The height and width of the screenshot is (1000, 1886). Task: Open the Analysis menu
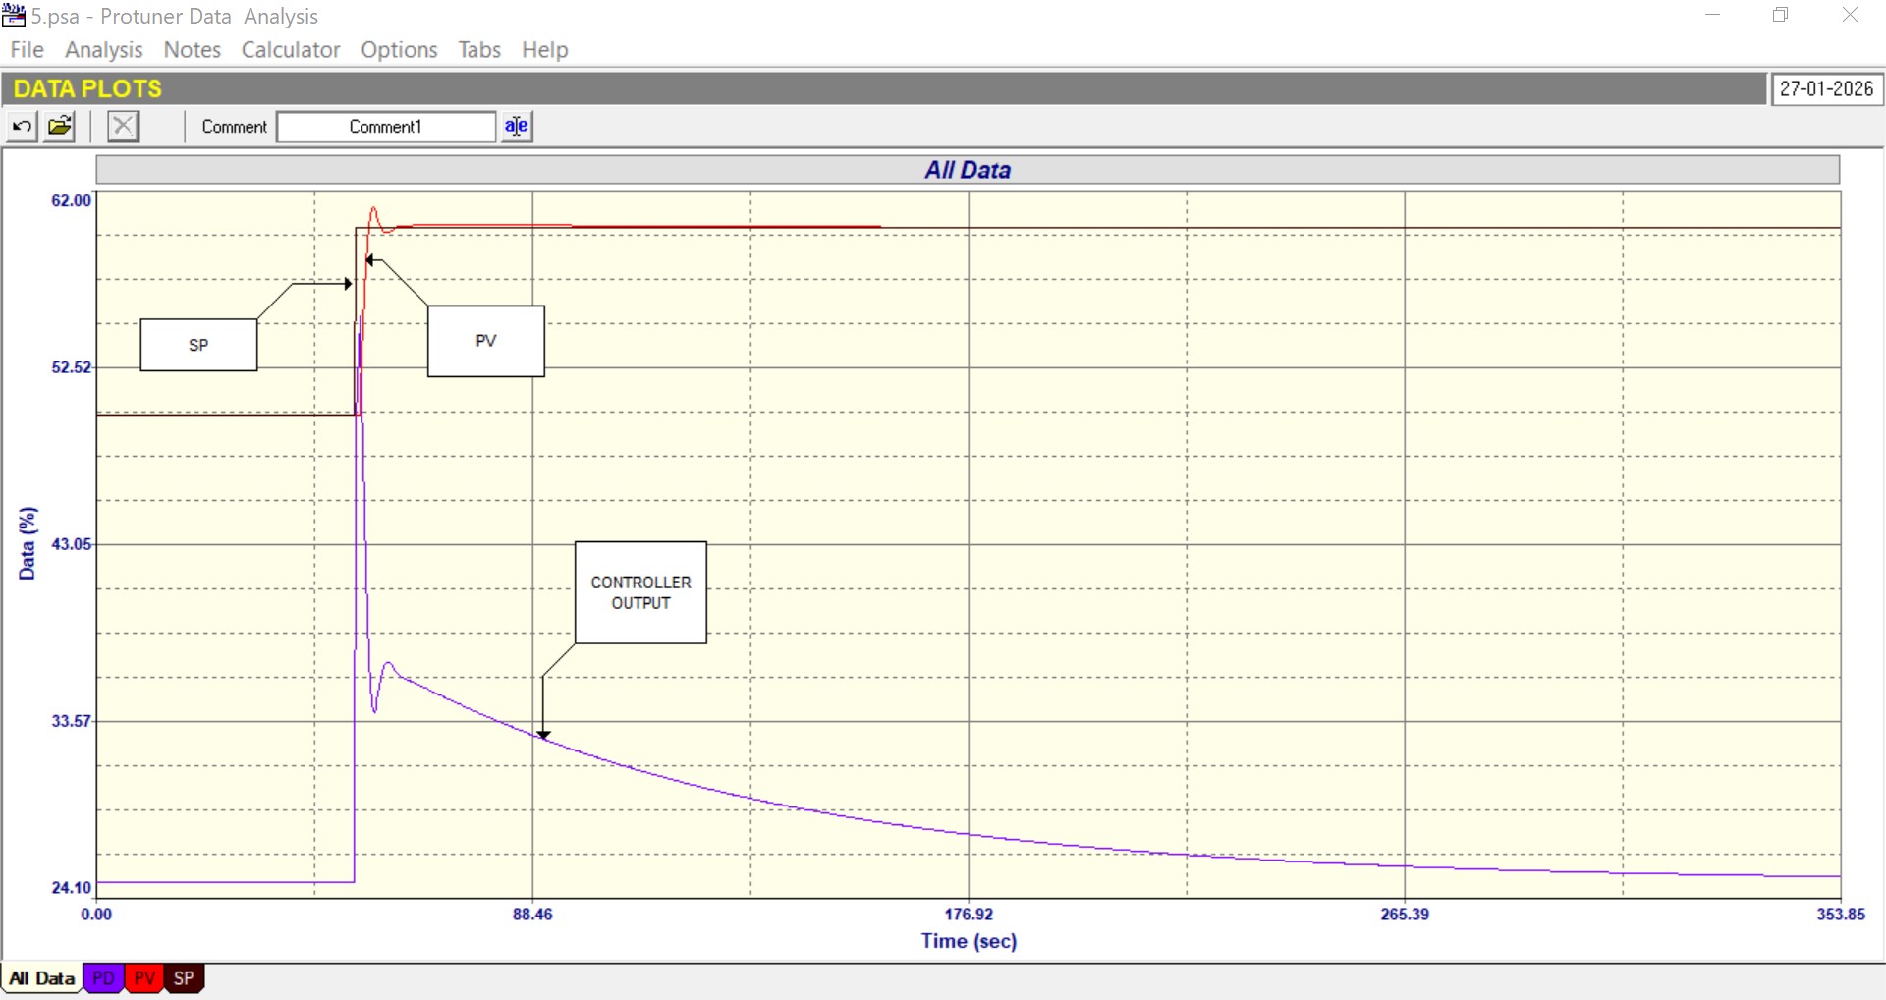103,50
